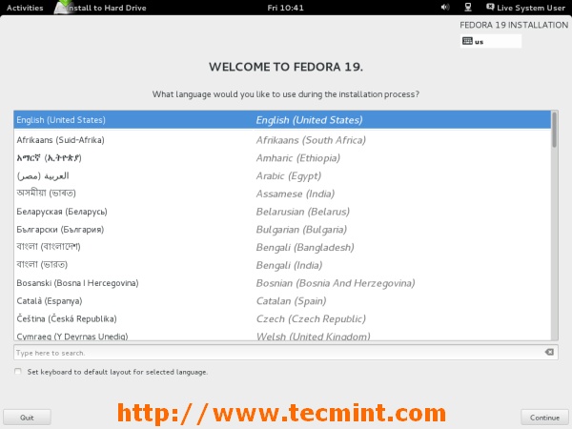This screenshot has height=429, width=572.
Task: Select Catalan (Spain) language
Action: (282, 301)
